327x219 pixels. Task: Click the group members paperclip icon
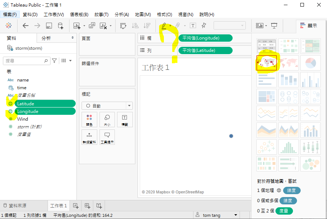point(177,26)
